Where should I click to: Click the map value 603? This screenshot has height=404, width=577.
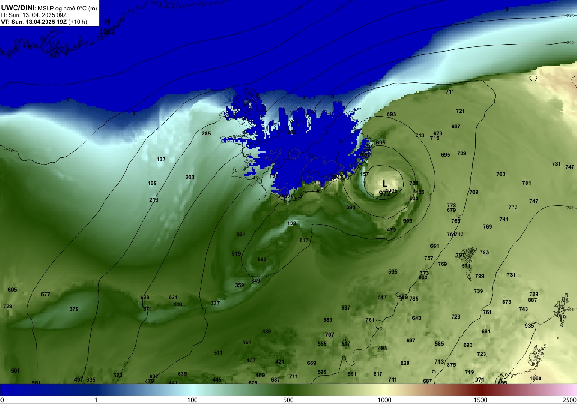click(x=423, y=278)
